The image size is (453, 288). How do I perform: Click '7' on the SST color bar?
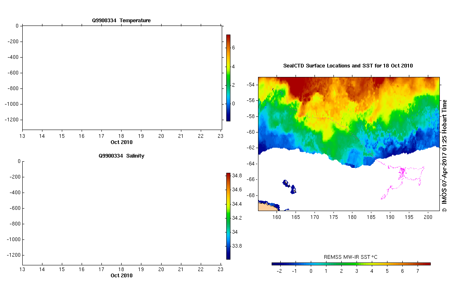pos(418,271)
